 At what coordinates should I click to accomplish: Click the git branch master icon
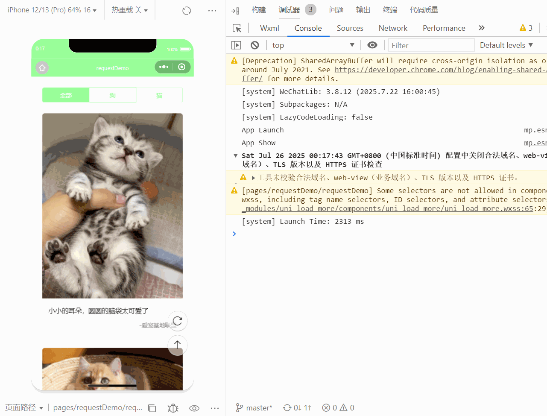click(x=240, y=408)
